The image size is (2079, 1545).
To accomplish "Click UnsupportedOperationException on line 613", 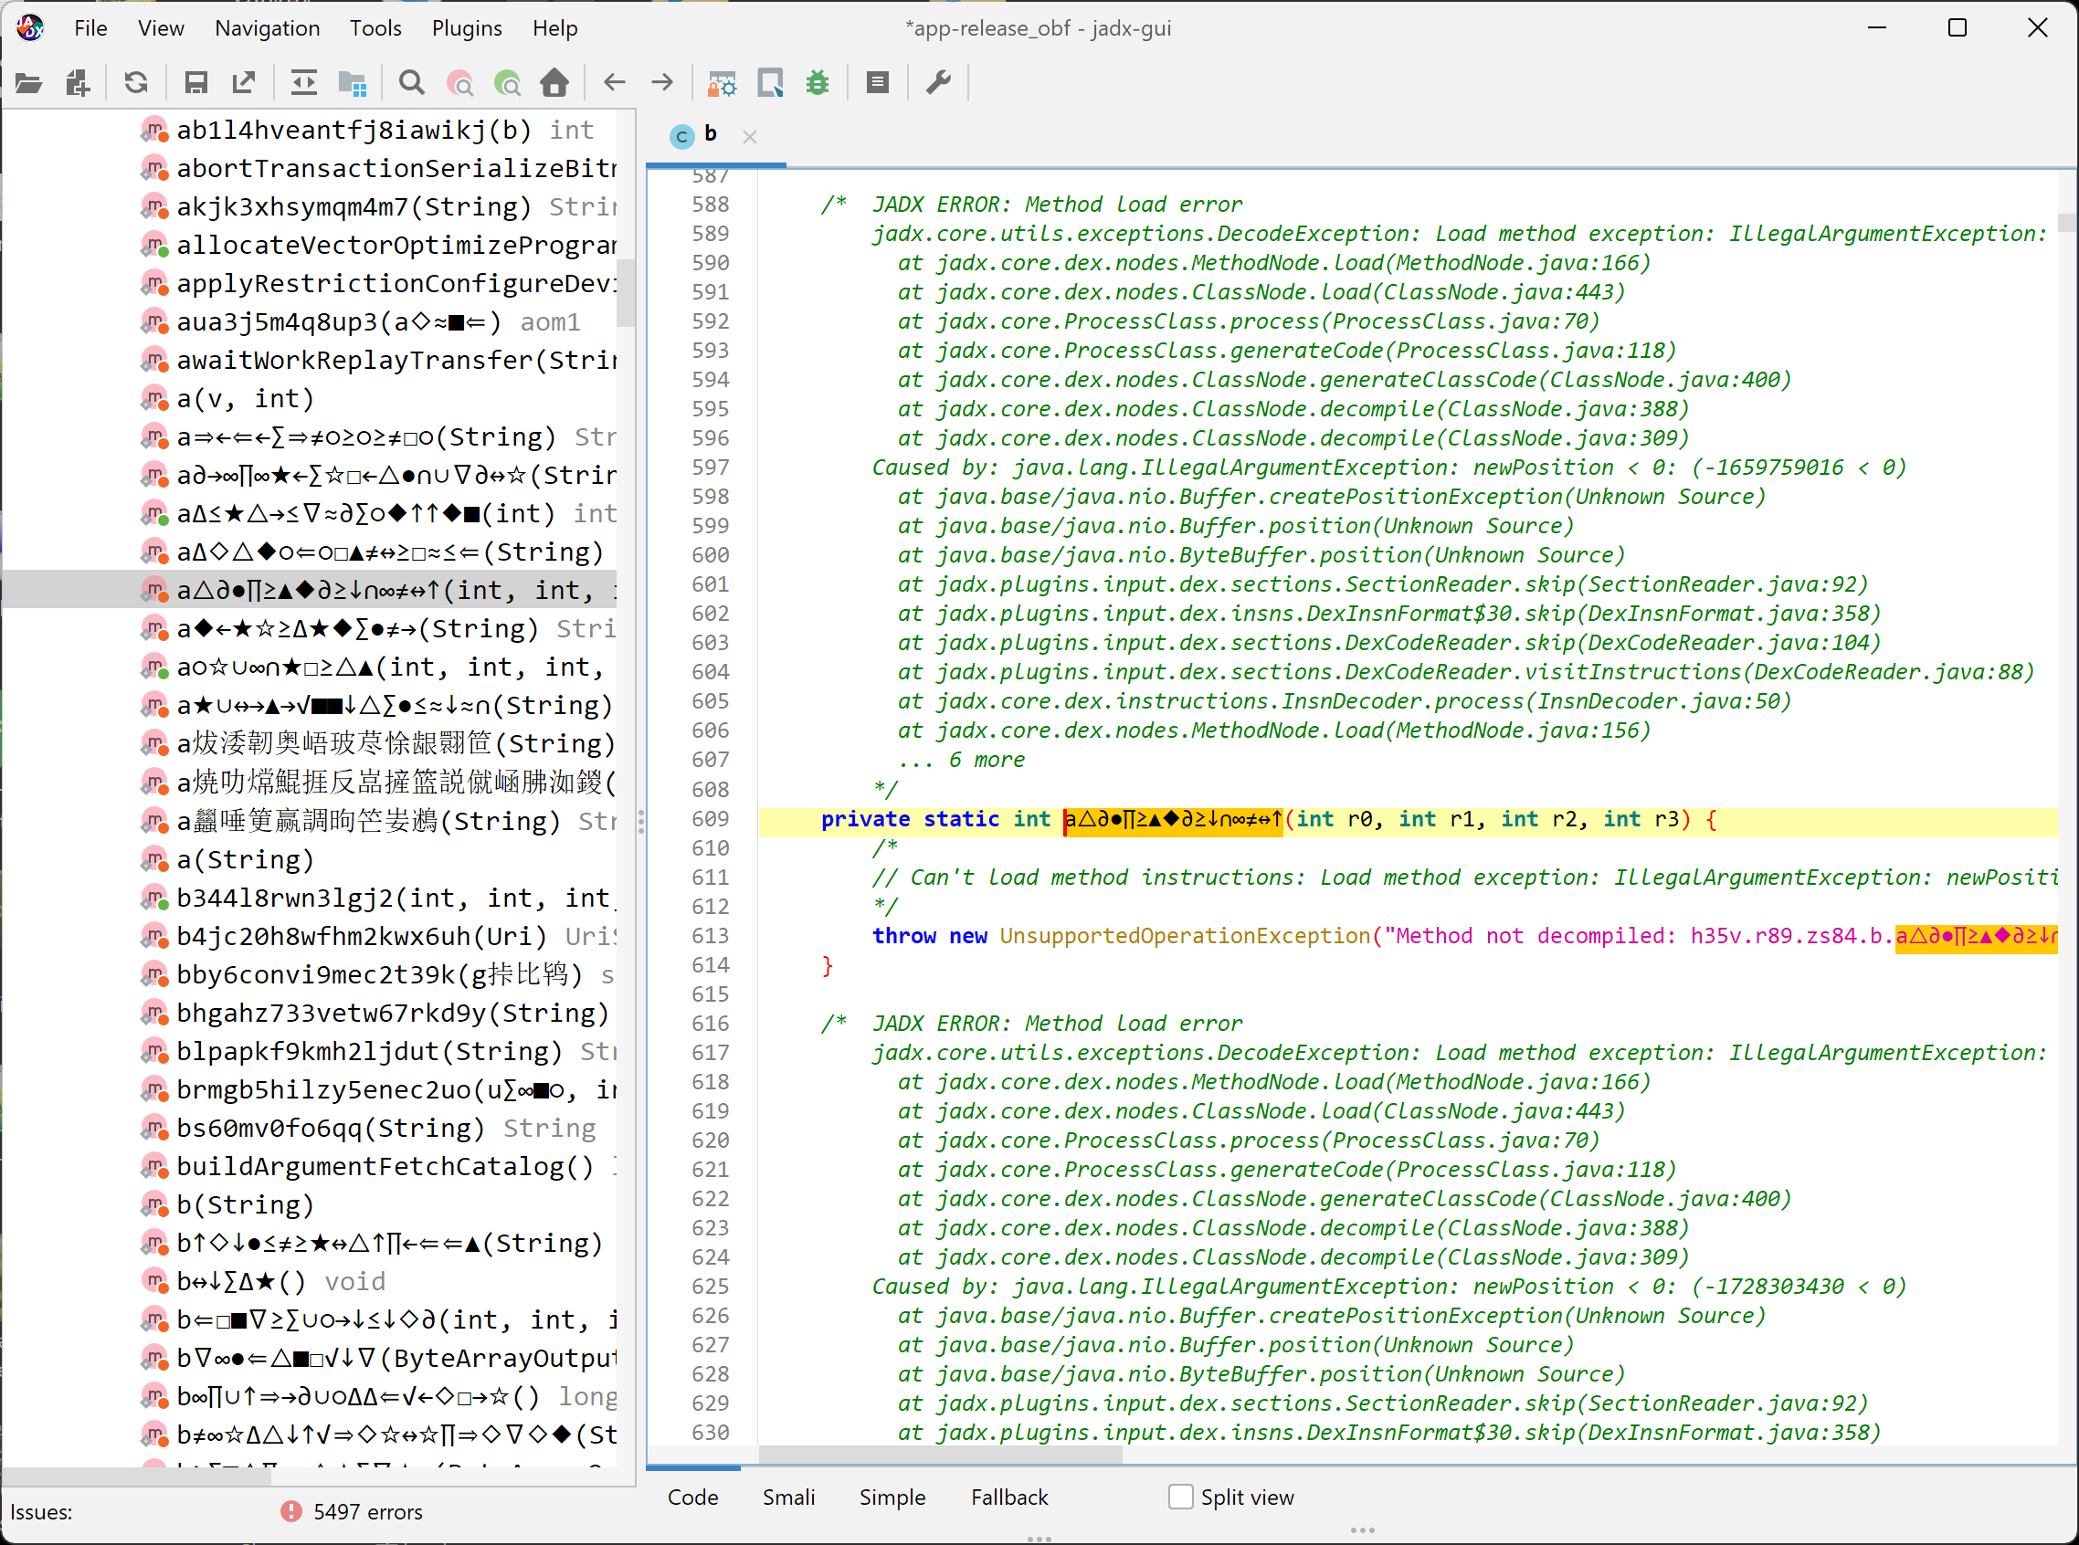I will pyautogui.click(x=1185, y=936).
